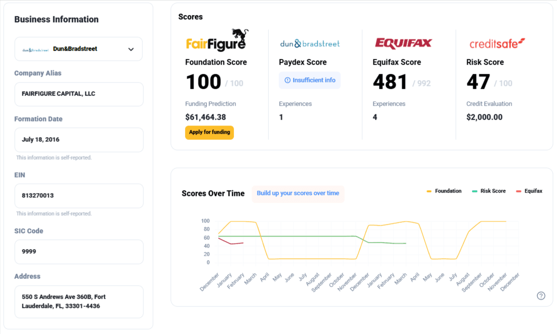Open the help question mark icon
The height and width of the screenshot is (334, 557).
pyautogui.click(x=541, y=296)
